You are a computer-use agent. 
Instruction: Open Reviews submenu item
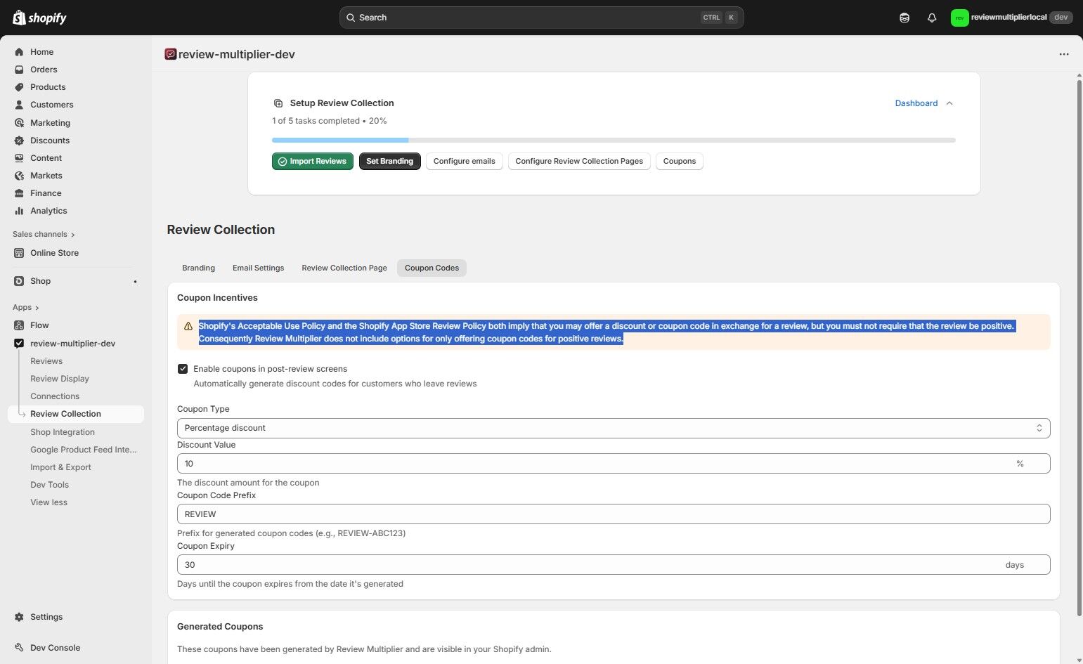point(46,361)
